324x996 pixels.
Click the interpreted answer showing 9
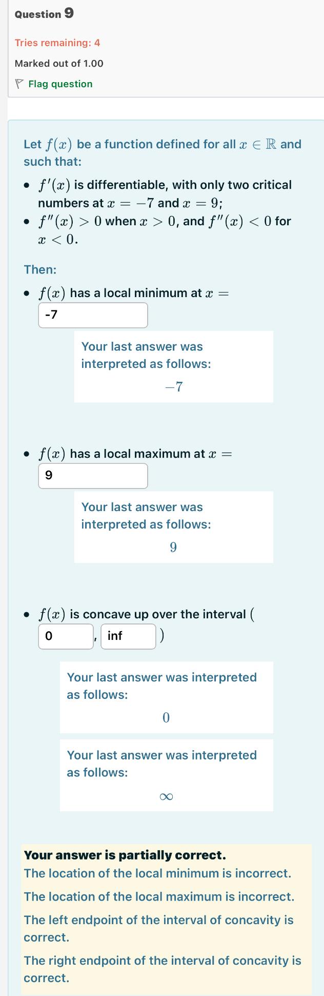[x=173, y=547]
